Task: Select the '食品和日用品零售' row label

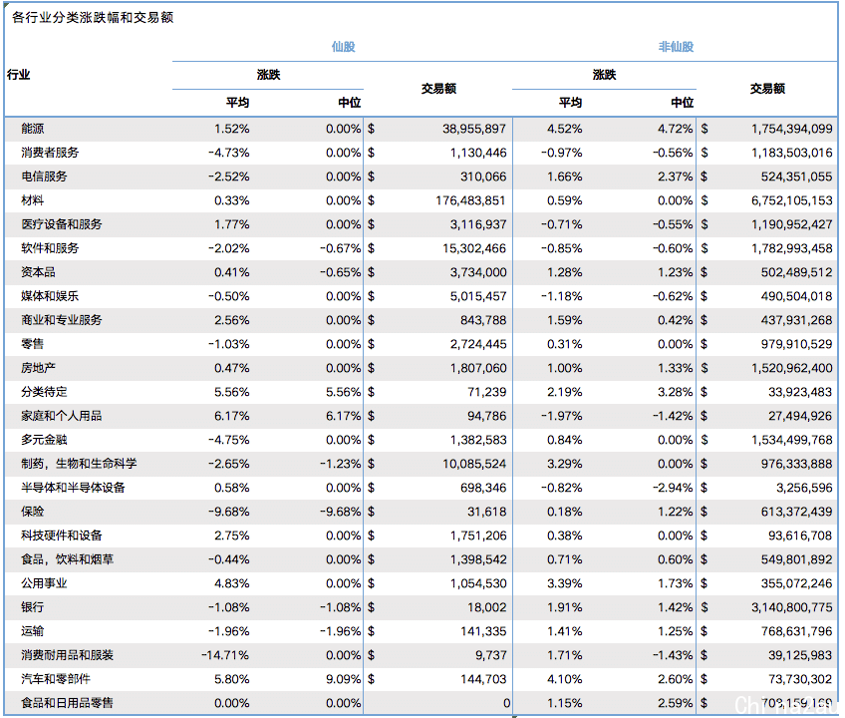Action: 68,703
